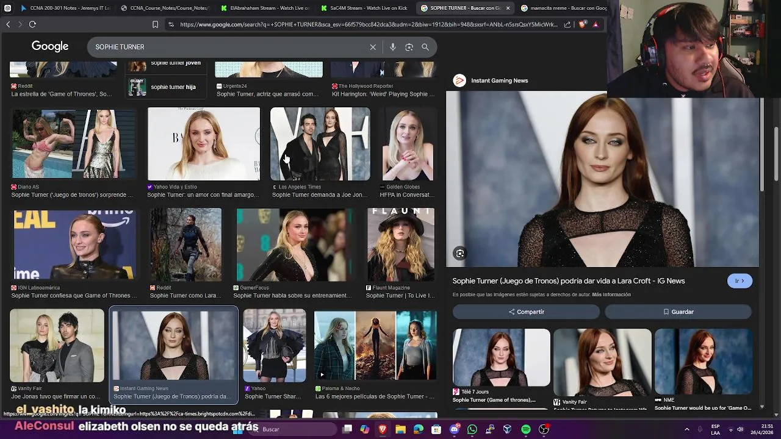Open the Los Angeles Times image result
This screenshot has width=781, height=439.
(320, 145)
